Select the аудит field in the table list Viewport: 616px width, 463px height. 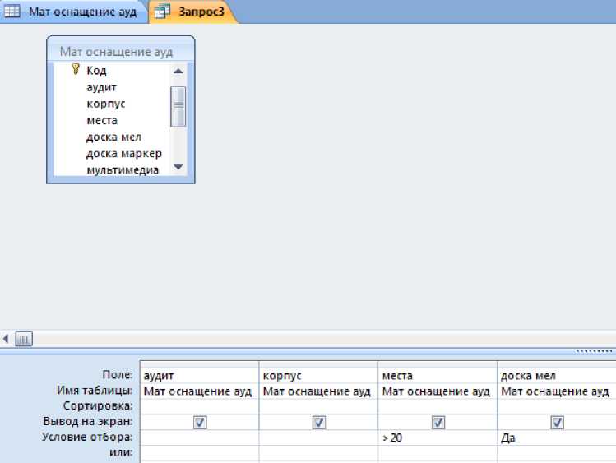point(101,87)
